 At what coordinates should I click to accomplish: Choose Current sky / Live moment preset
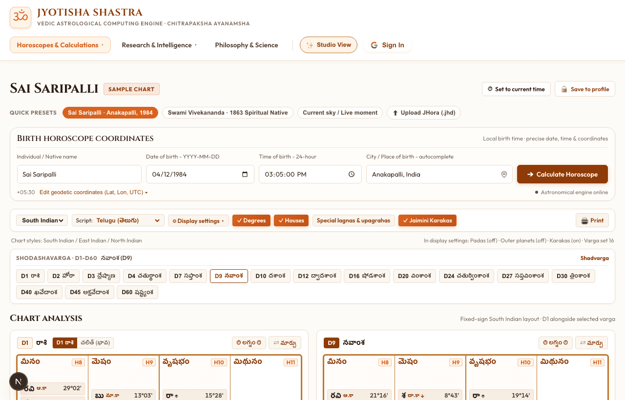coord(340,113)
